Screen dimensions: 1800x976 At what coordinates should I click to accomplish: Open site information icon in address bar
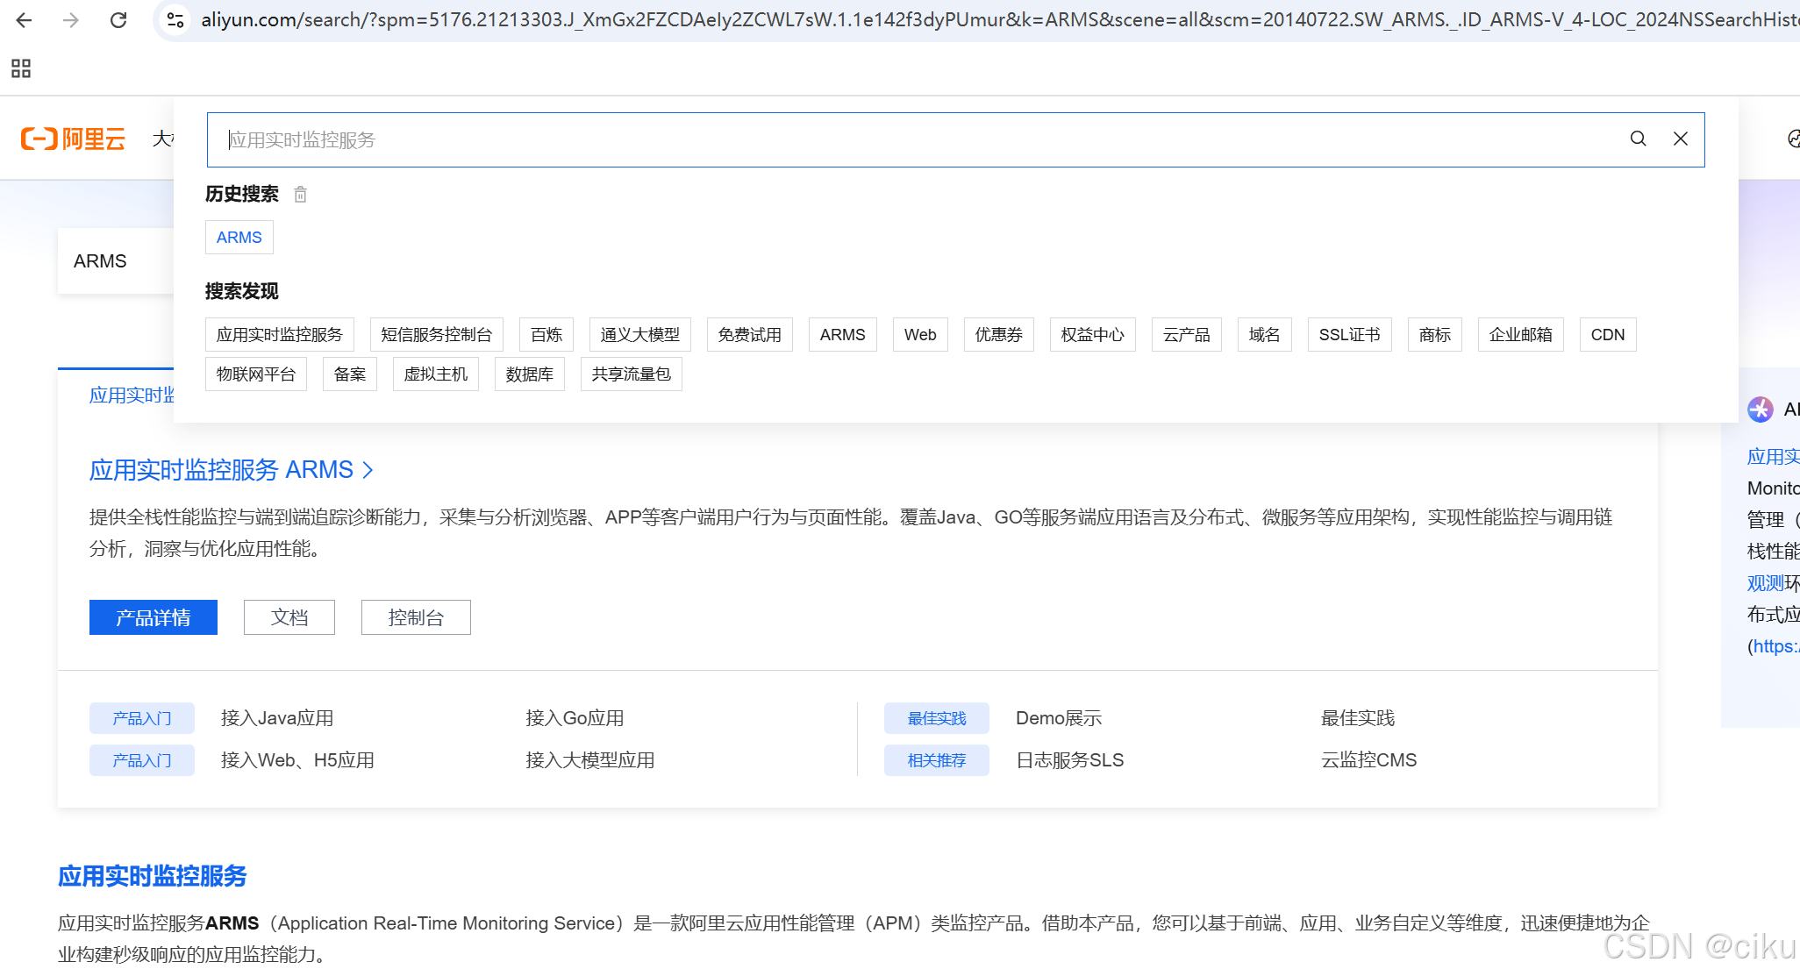click(x=175, y=19)
